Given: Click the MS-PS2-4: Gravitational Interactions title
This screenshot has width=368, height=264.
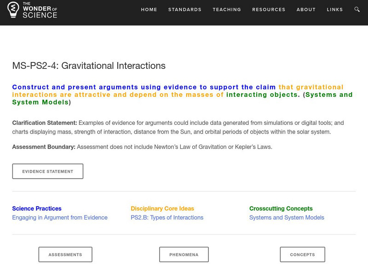Looking at the screenshot, I should point(89,66).
